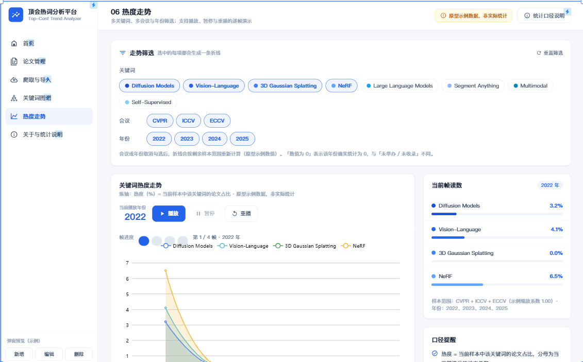Open the 统计口径说明 button
Screen dimensions: 583x362
(544, 15)
